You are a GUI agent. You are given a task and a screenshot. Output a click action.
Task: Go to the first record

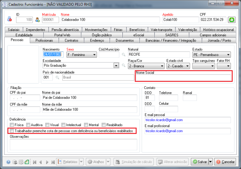coord(35,162)
